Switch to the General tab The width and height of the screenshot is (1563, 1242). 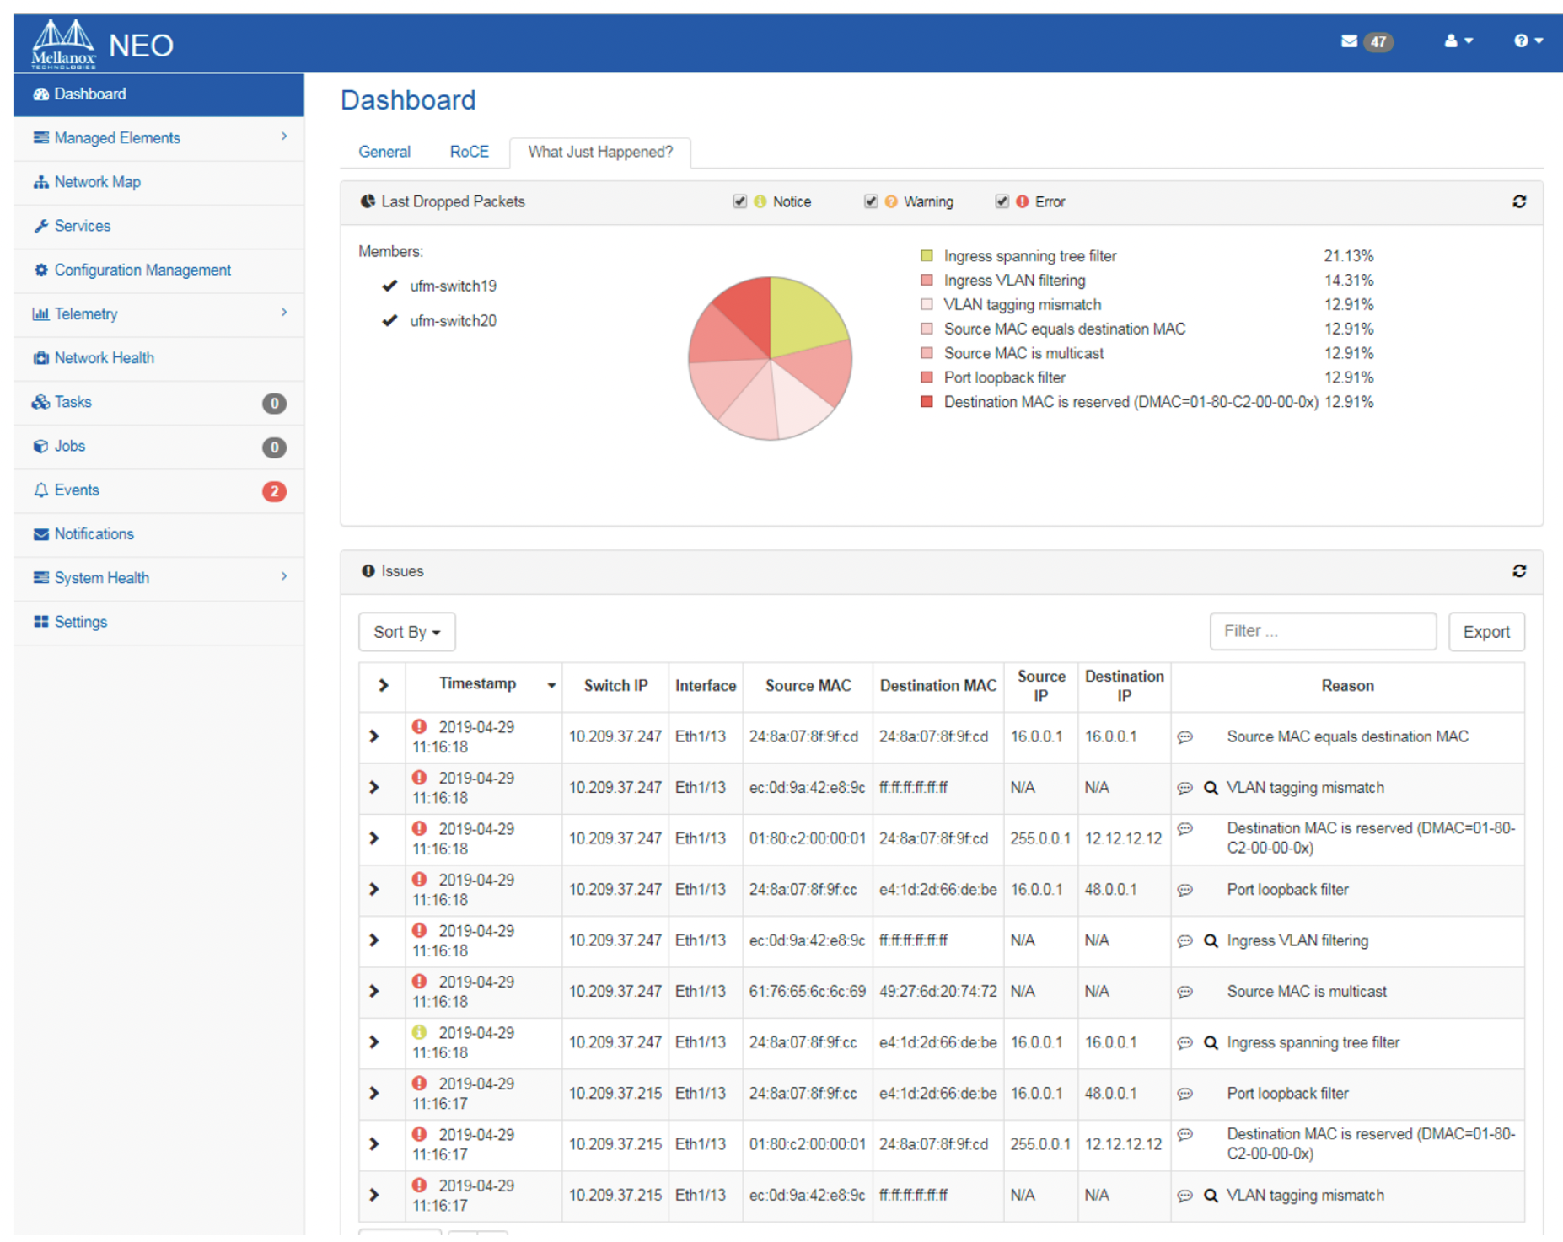(384, 153)
